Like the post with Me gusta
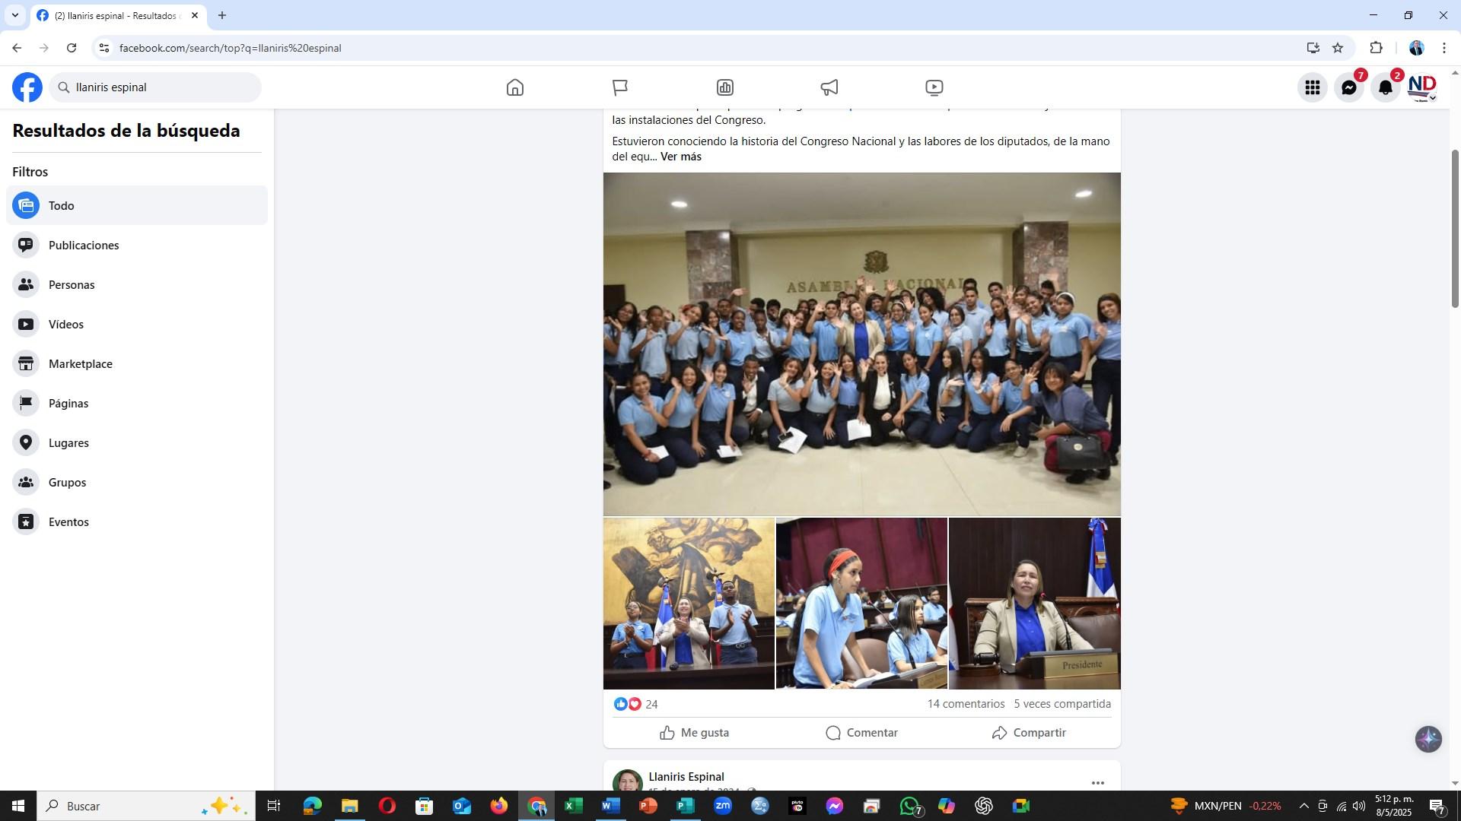Image resolution: width=1461 pixels, height=821 pixels. click(694, 733)
